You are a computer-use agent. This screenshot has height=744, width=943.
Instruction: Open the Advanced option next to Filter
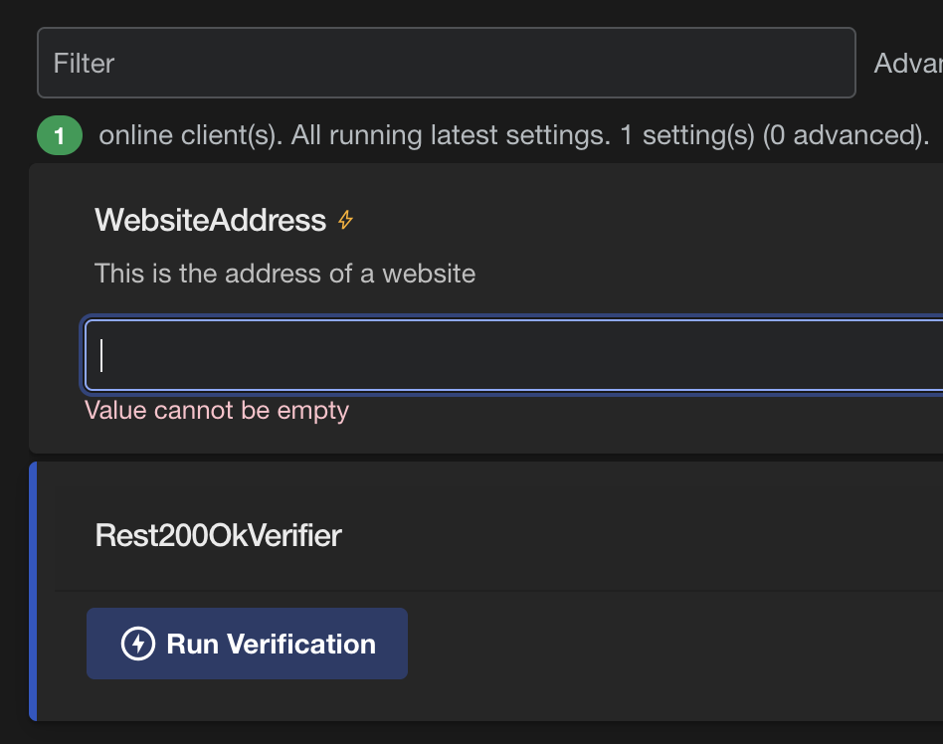point(908,63)
